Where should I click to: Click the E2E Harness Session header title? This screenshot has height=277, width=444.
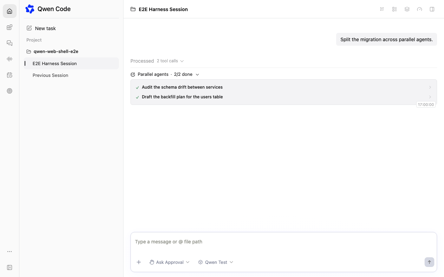pyautogui.click(x=163, y=9)
